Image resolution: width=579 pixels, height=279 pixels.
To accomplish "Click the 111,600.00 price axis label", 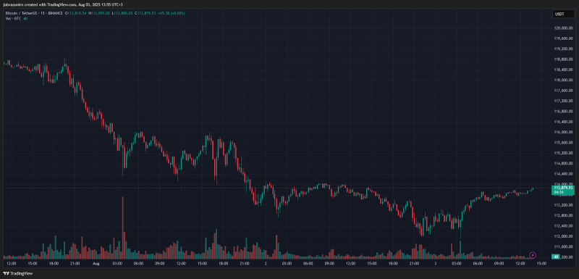I will pyautogui.click(x=563, y=246).
